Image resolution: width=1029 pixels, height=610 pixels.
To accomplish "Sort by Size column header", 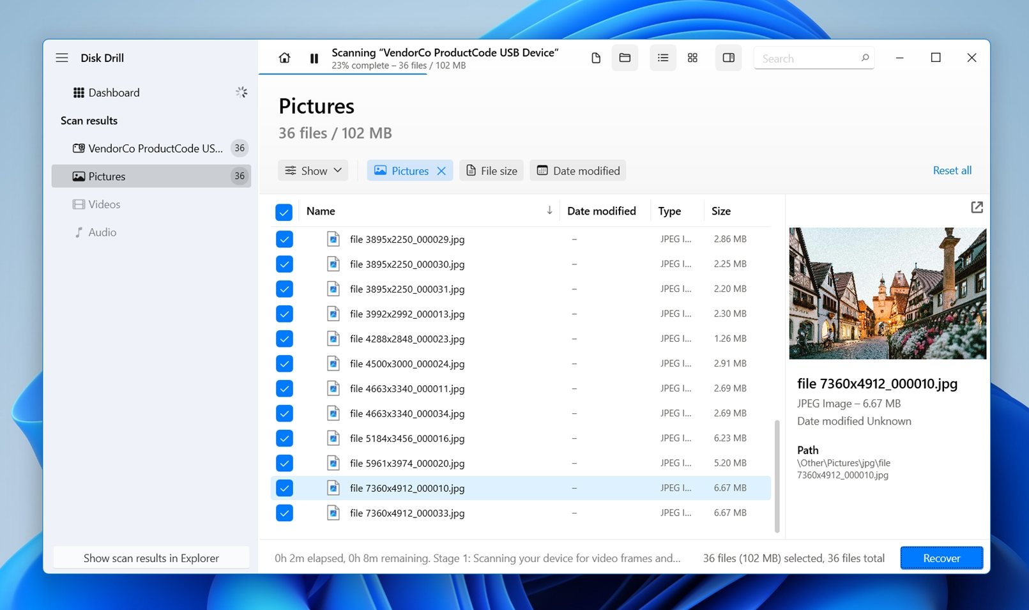I will point(721,211).
